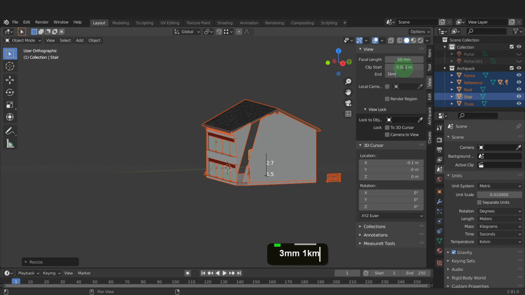The image size is (525, 295).
Task: Open the Unit System dropdown
Action: tap(499, 186)
